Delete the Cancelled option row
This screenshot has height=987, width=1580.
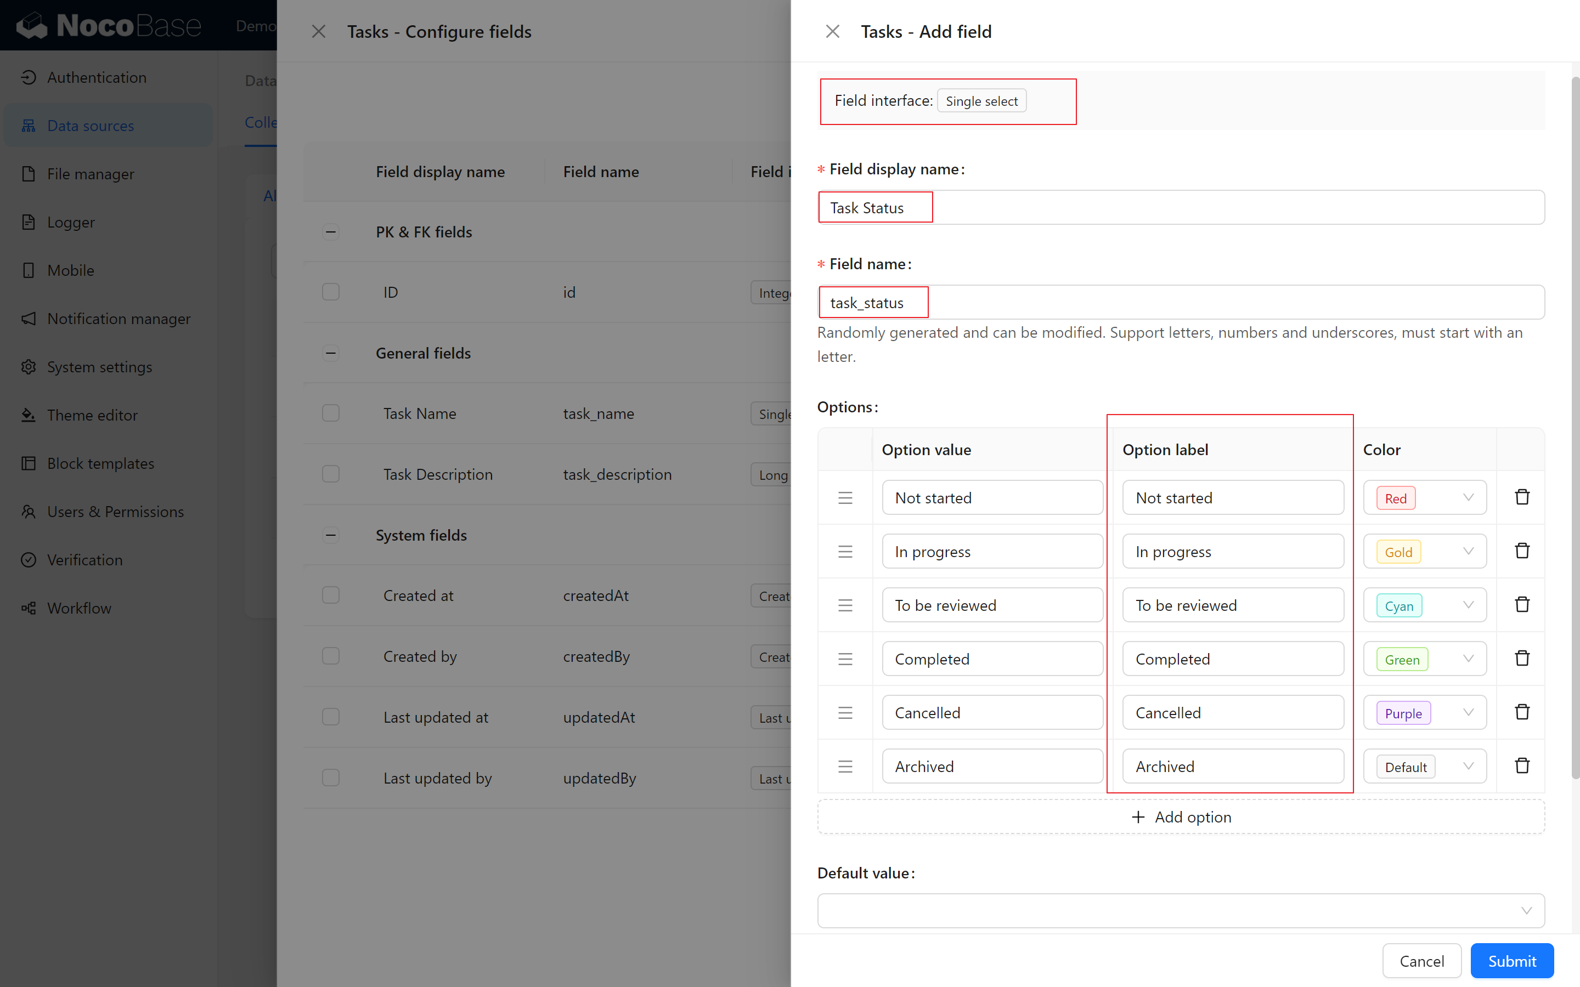click(x=1522, y=712)
